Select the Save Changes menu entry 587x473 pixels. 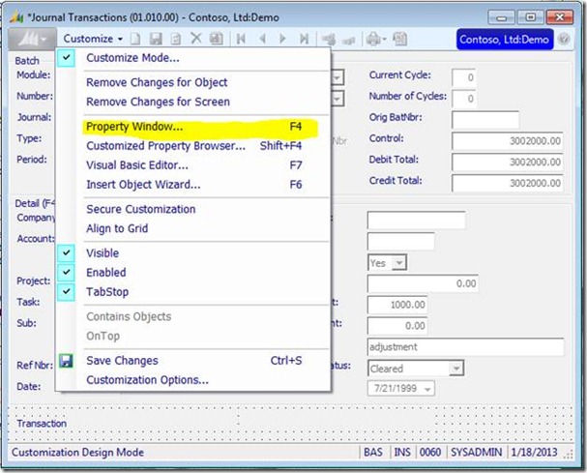coord(194,361)
